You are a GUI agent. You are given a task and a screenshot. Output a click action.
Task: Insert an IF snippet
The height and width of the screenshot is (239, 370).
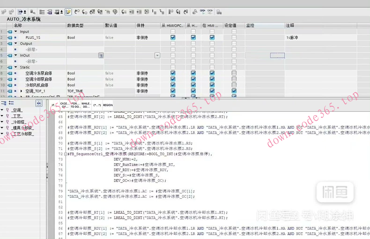click(54, 105)
